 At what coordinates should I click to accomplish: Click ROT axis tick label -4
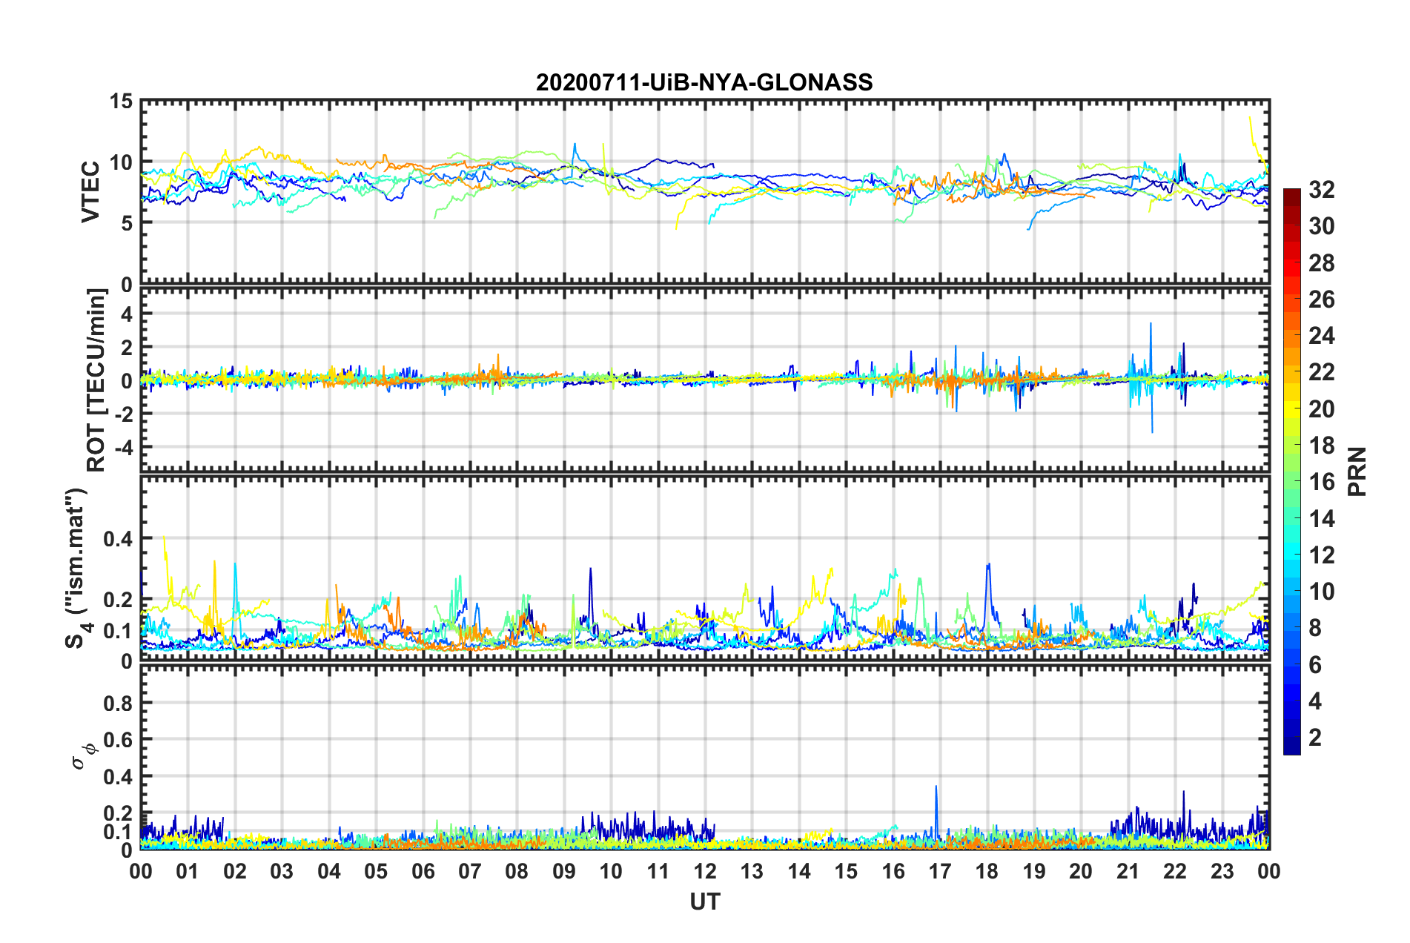point(123,448)
